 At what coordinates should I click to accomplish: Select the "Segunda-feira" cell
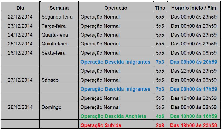coord(57,17)
